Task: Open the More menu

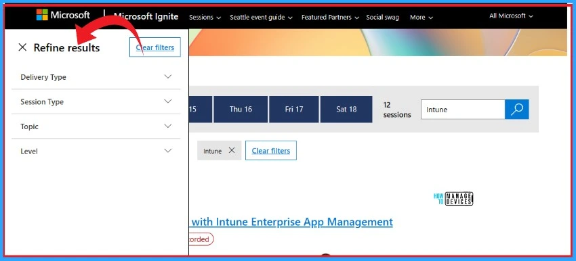Action: 421,17
